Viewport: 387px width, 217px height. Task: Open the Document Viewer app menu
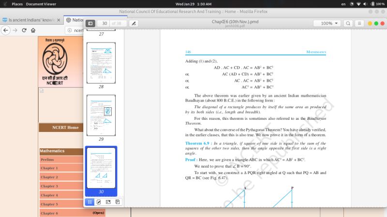(x=41, y=4)
